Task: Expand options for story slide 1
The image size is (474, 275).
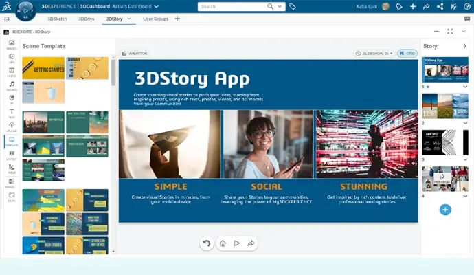Action: (x=465, y=87)
